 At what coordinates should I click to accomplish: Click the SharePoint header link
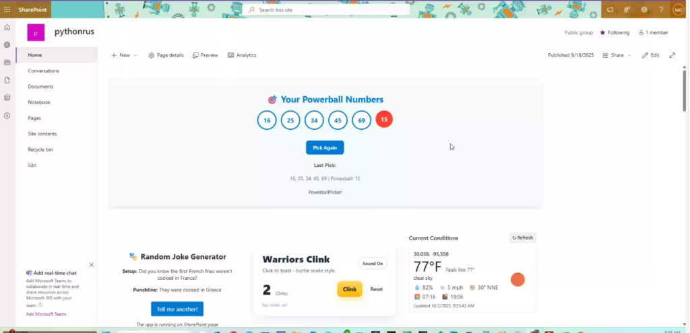coord(32,9)
